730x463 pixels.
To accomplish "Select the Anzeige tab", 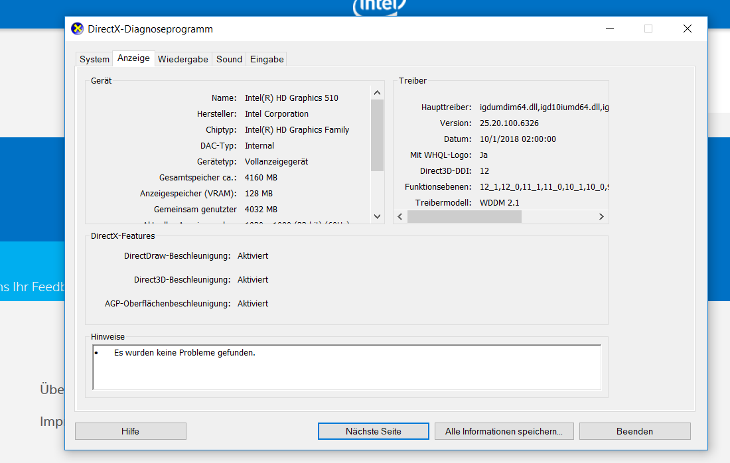I will 133,58.
